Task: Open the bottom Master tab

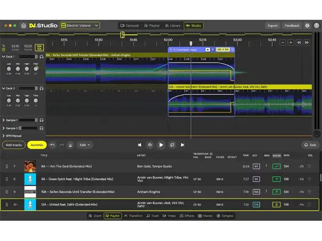Action: (205, 216)
